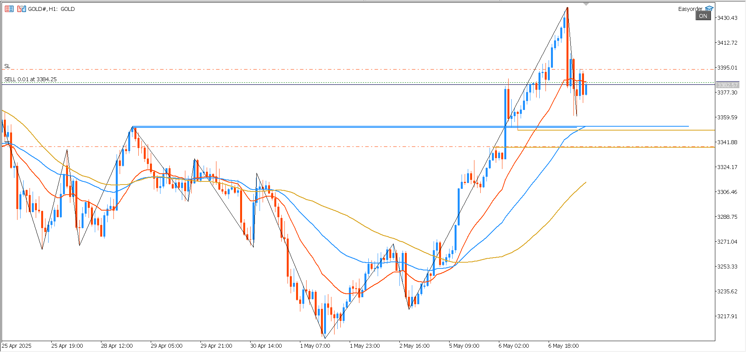
Task: Click the 3288.75 price scale label
Action: pos(727,217)
